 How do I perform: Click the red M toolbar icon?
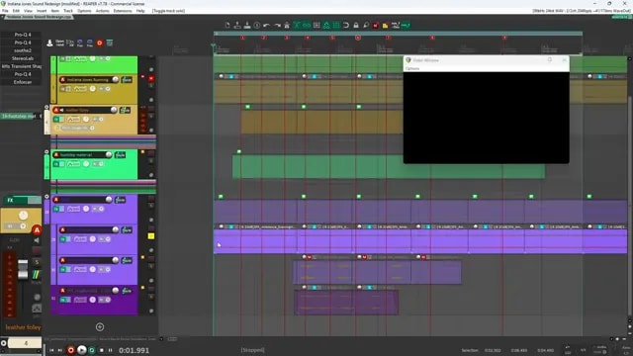[376, 25]
